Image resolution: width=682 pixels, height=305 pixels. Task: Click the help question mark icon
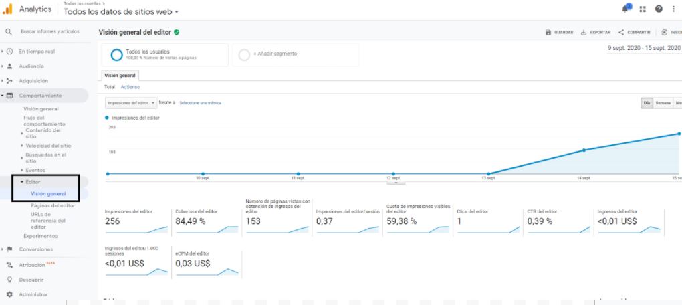point(659,9)
